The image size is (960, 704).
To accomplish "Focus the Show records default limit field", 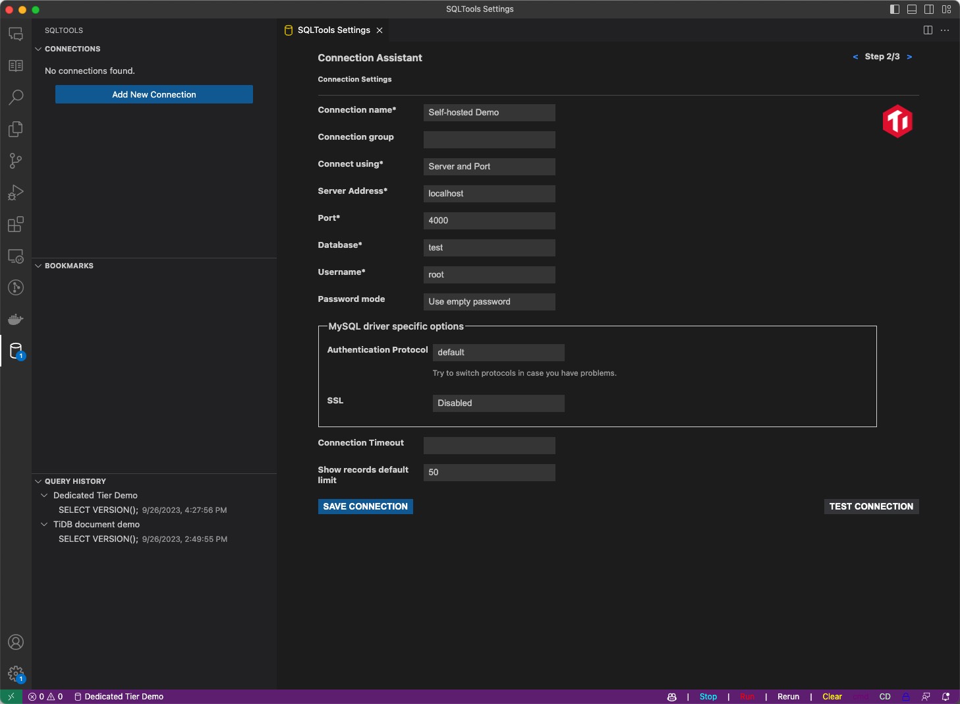I will [x=489, y=473].
